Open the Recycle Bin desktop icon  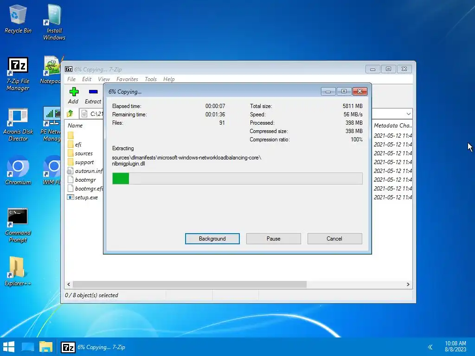pos(18,19)
